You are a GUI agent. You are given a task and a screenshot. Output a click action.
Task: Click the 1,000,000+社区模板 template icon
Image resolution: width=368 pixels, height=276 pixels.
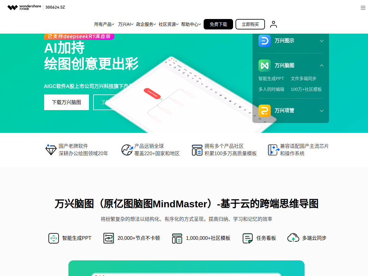pyautogui.click(x=177, y=238)
